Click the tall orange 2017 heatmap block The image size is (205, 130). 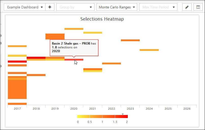17,89
